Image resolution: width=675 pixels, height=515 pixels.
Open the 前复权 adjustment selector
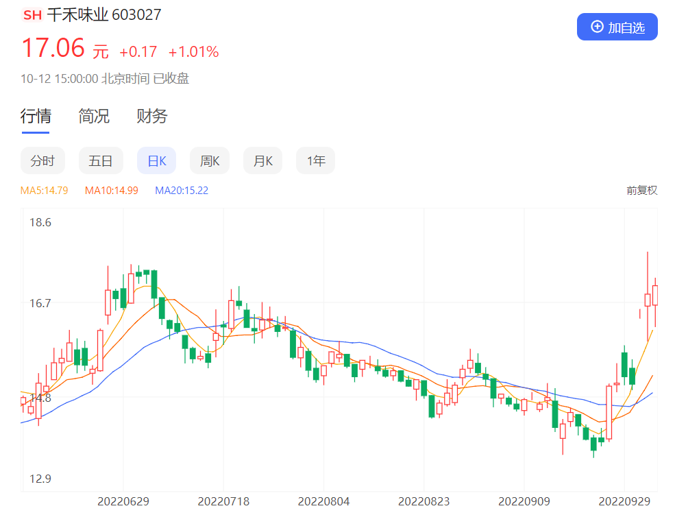(641, 191)
